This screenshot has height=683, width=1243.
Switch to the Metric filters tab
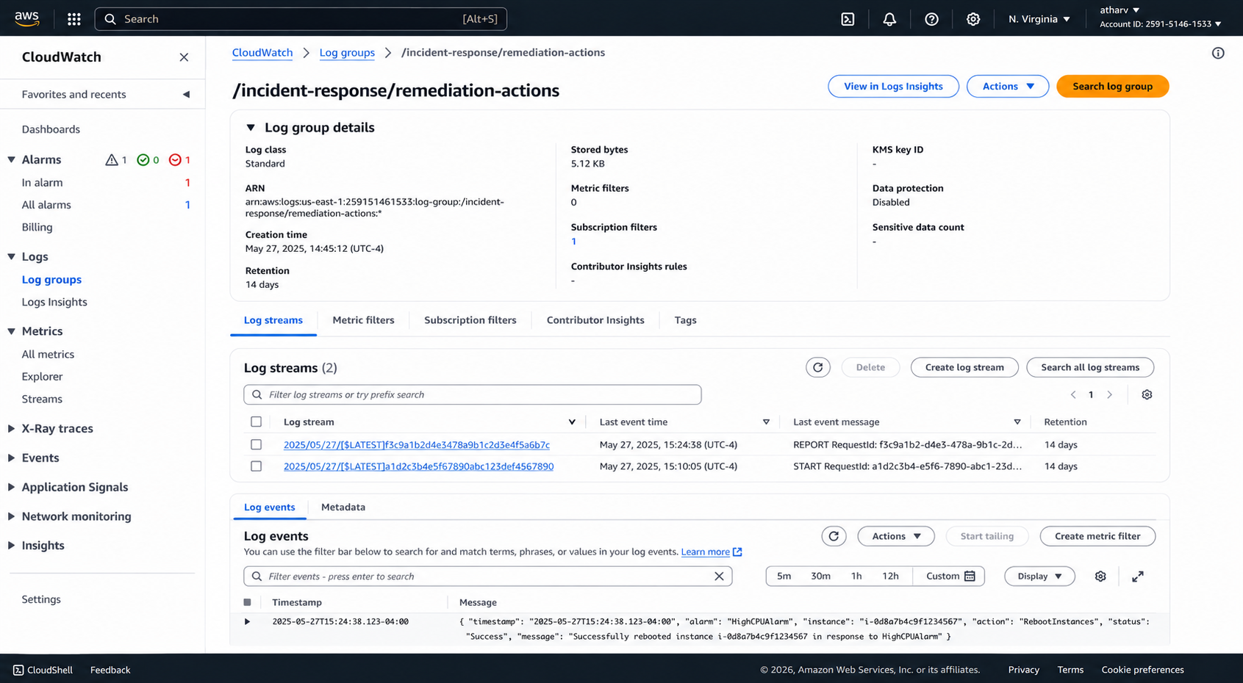[363, 320]
